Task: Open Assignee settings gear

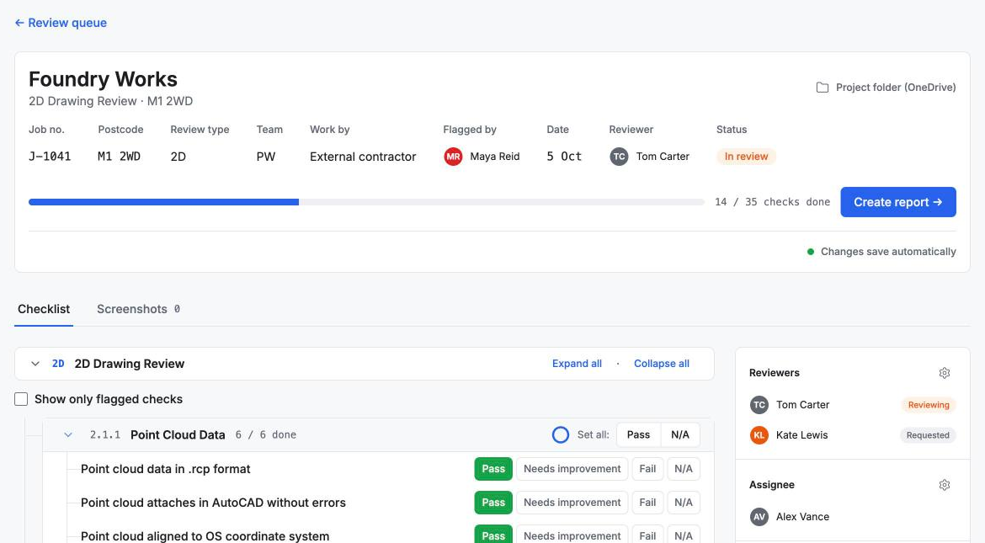Action: [x=944, y=485]
